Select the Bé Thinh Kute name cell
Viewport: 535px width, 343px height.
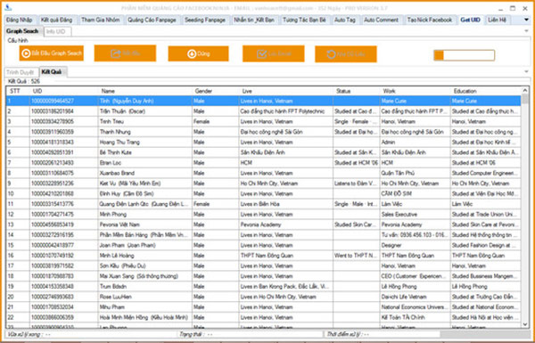pyautogui.click(x=145, y=152)
